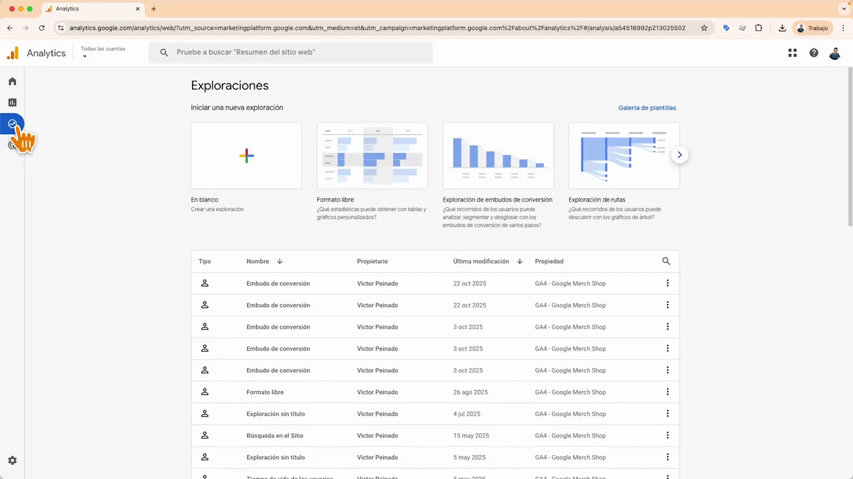Open the Galería de plantillas link
Viewport: 853px width, 479px height.
(x=646, y=107)
